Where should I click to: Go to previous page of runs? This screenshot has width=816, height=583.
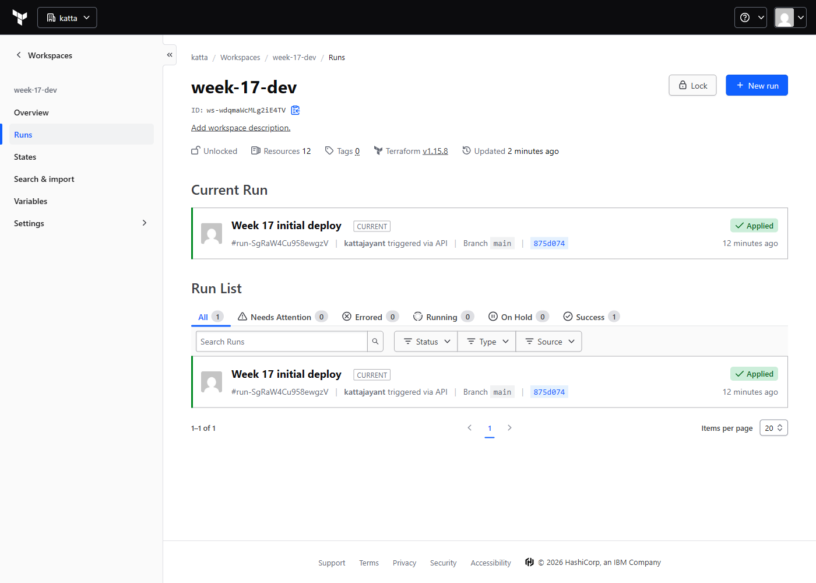pos(470,428)
